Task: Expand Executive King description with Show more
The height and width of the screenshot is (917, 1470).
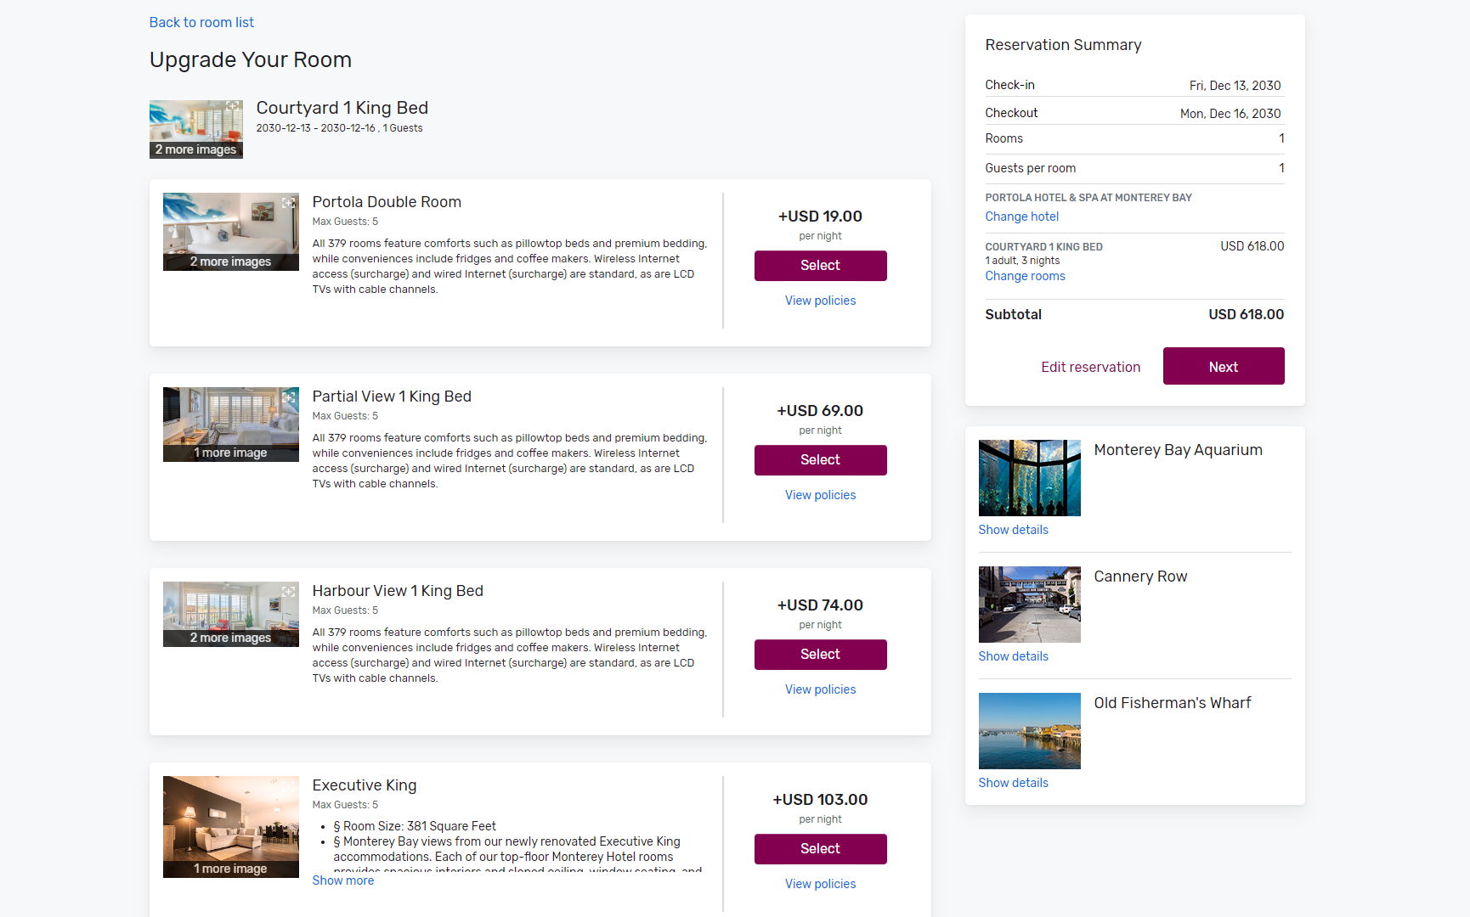Action: 342,880
